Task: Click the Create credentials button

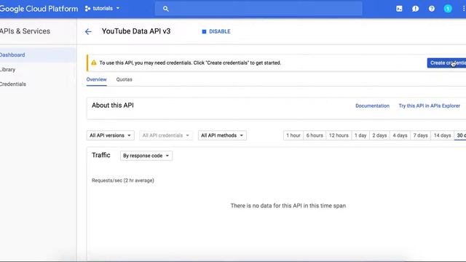Action: [446, 63]
